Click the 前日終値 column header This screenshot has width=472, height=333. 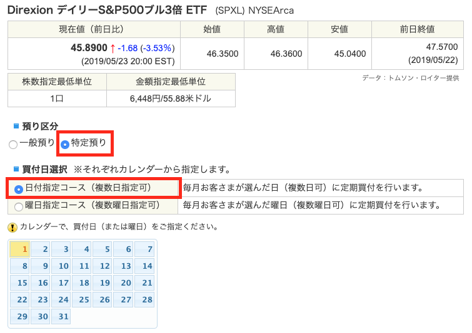click(x=418, y=29)
